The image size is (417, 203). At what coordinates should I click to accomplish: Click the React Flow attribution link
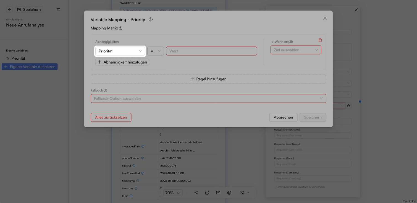tap(409, 201)
